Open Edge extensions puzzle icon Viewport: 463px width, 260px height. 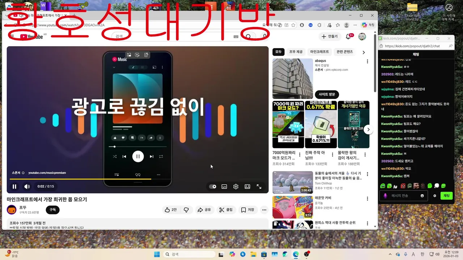pos(319,25)
